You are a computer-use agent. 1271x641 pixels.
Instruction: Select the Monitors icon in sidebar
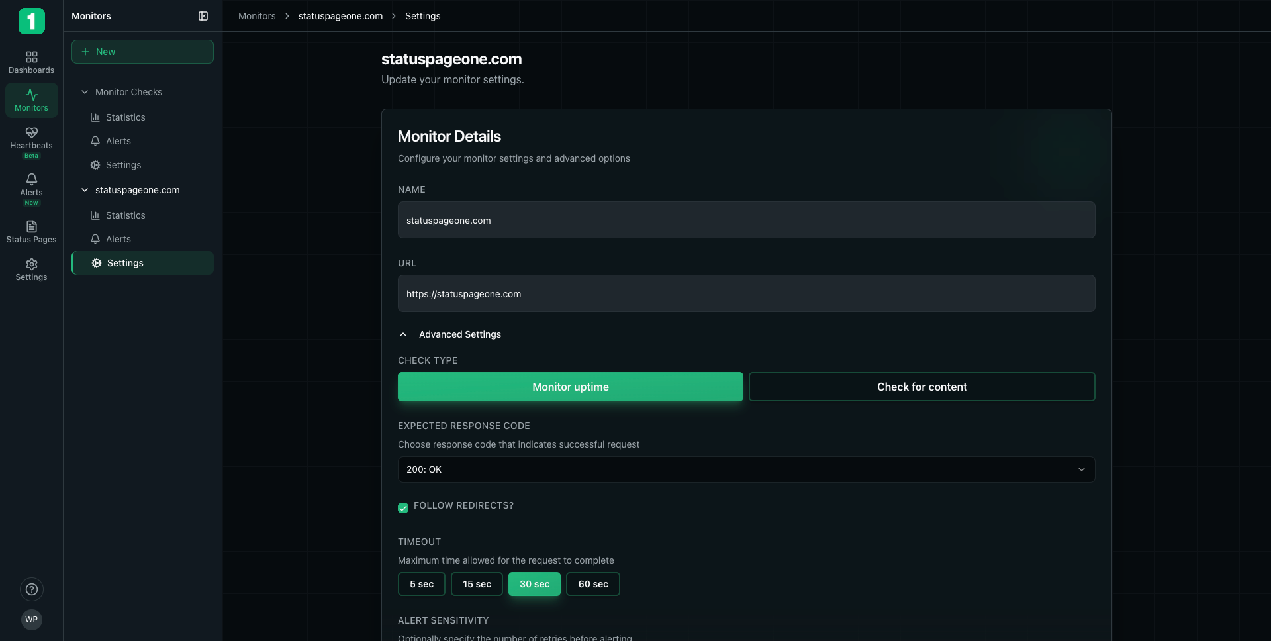[x=31, y=100]
